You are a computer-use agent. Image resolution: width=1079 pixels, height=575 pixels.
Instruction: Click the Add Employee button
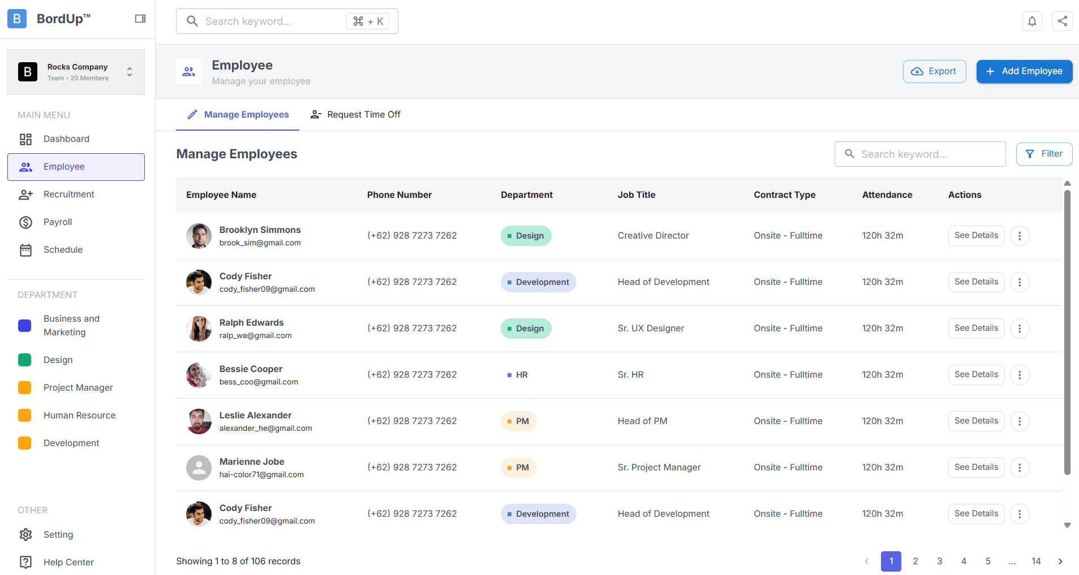pos(1024,71)
